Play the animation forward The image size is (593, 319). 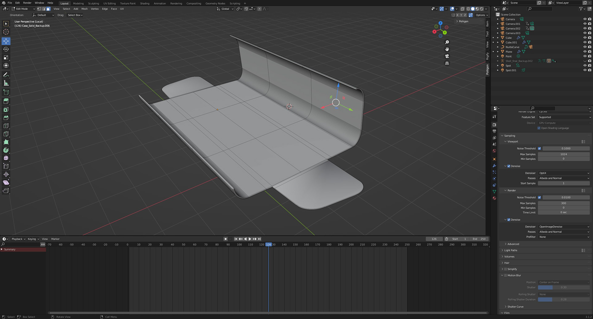tap(250, 239)
